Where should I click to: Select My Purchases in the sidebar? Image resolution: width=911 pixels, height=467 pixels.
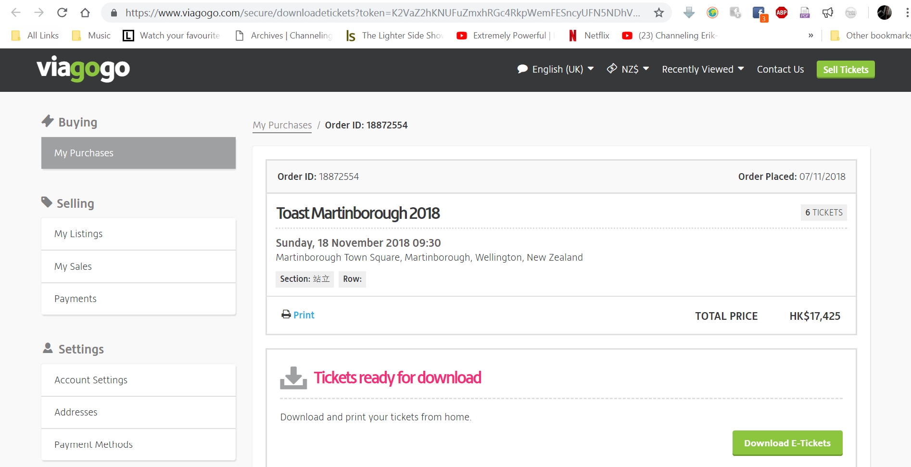point(84,153)
